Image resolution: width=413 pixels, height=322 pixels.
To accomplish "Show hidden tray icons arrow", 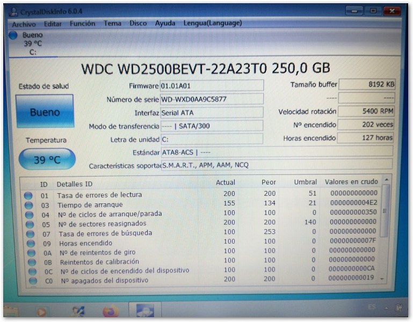I will (386, 308).
